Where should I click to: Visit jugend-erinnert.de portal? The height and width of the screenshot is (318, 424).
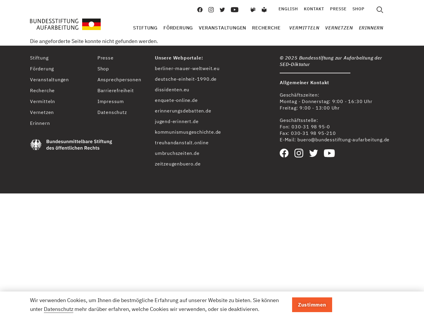point(177,121)
